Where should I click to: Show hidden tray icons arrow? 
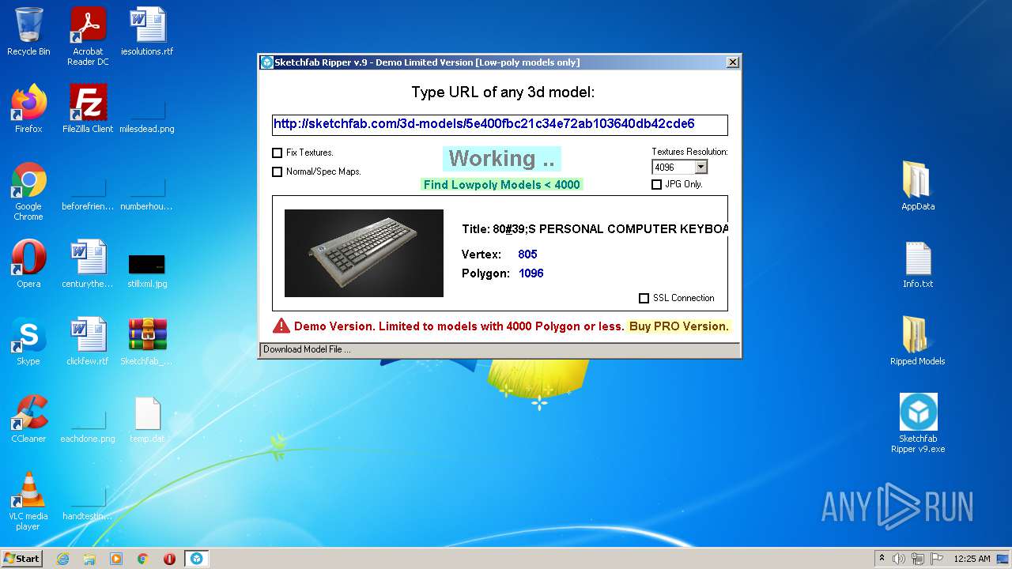tap(882, 558)
